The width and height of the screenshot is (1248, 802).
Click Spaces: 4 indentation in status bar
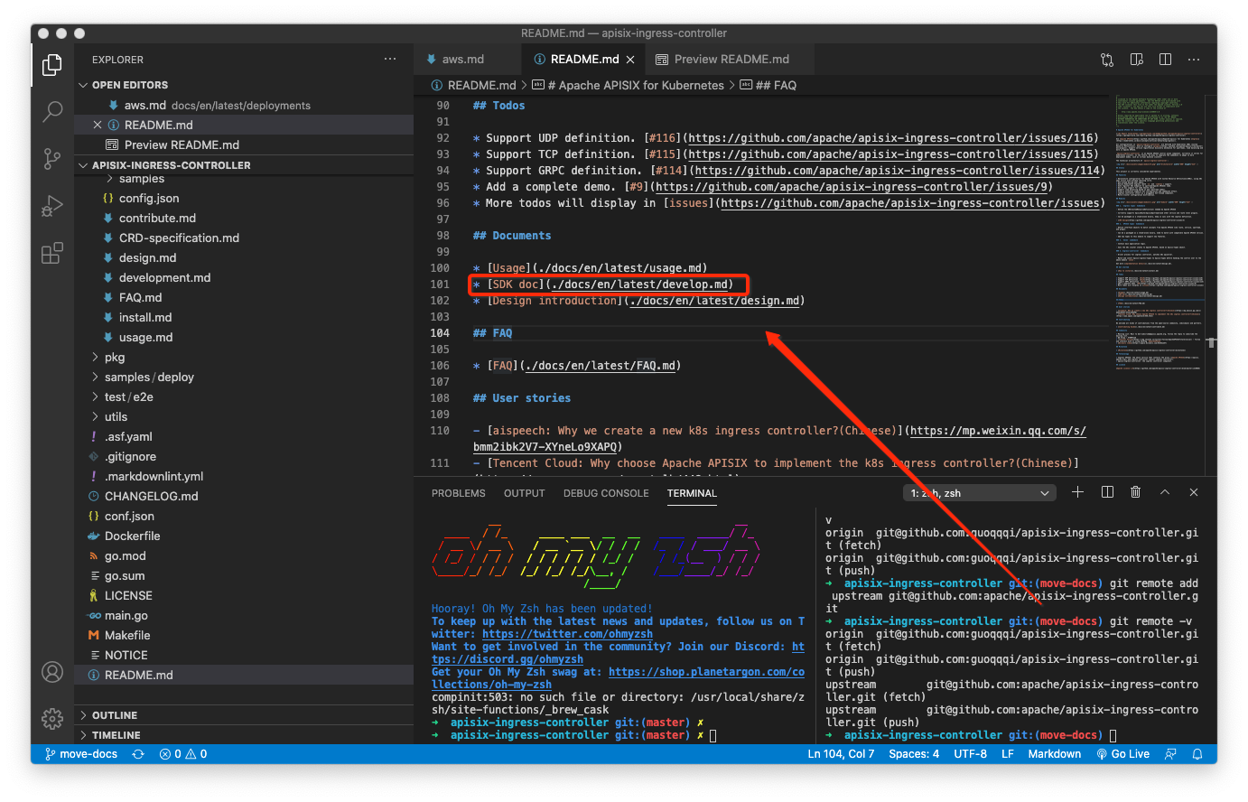(914, 754)
